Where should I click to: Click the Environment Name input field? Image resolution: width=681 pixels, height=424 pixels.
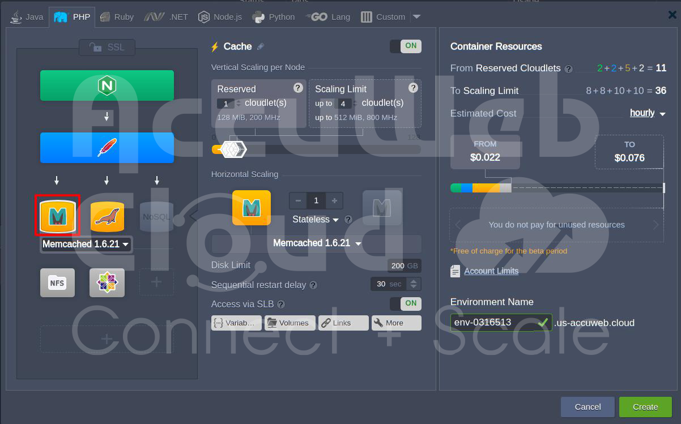493,323
